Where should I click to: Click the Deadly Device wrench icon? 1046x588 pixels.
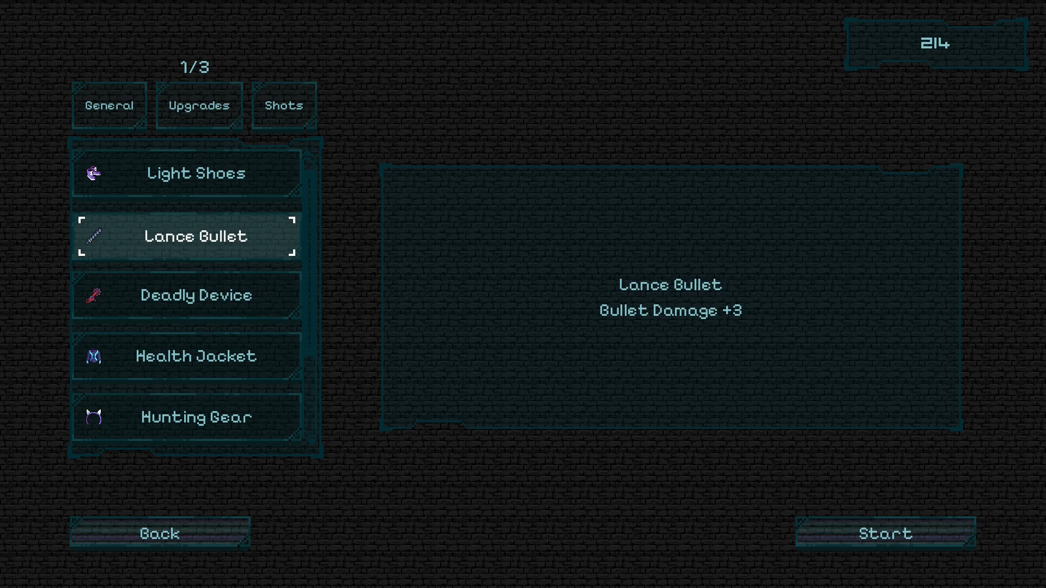[94, 296]
